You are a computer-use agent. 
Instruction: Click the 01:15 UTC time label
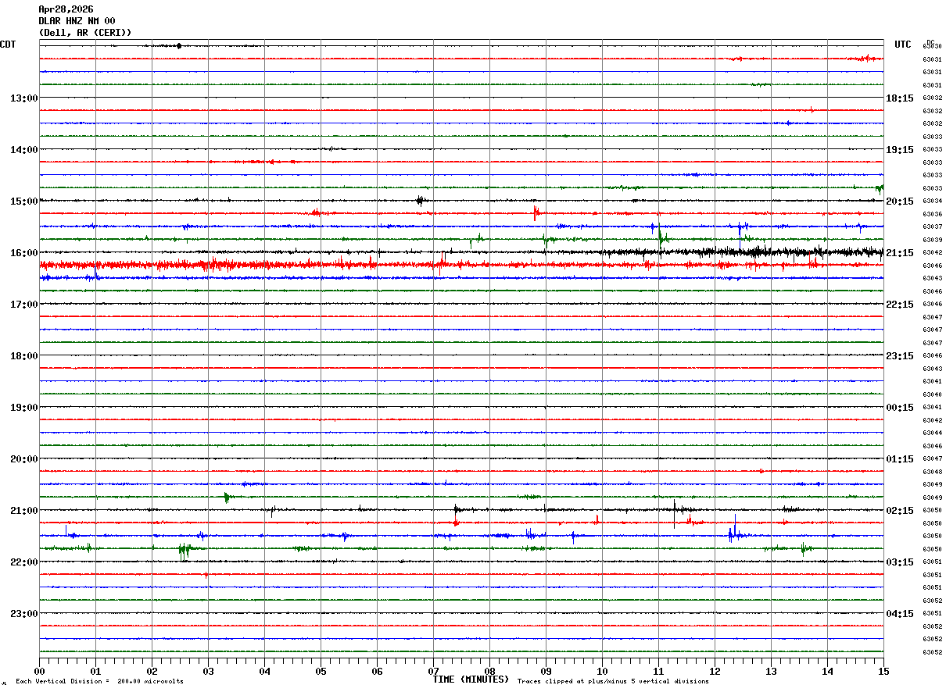click(x=900, y=459)
